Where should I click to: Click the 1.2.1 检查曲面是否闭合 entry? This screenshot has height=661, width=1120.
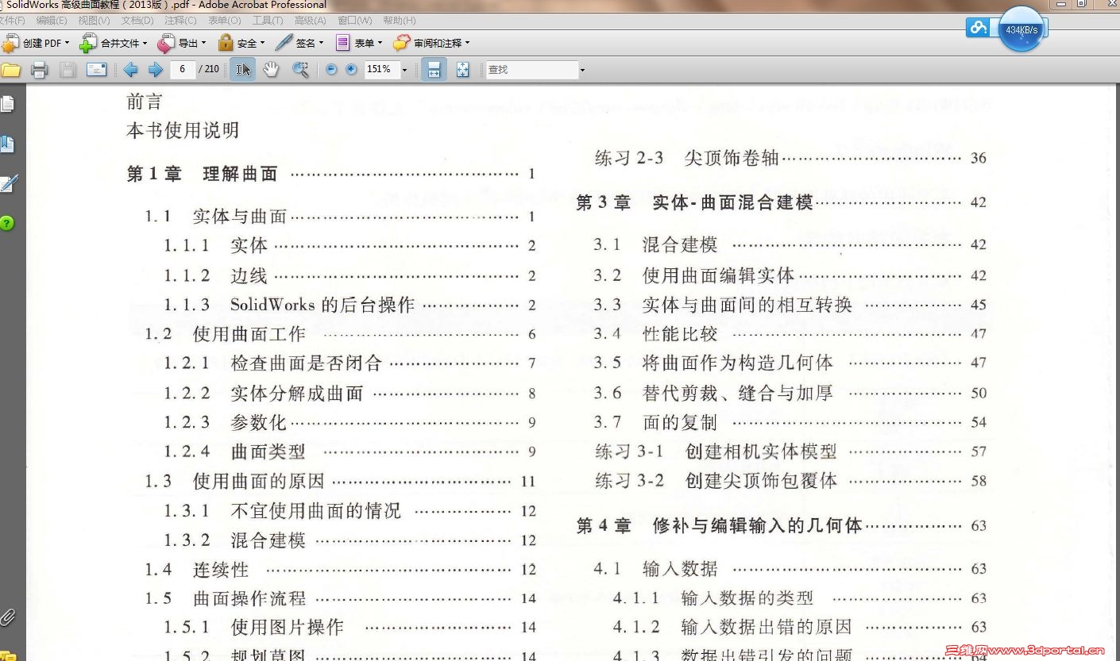tap(350, 363)
